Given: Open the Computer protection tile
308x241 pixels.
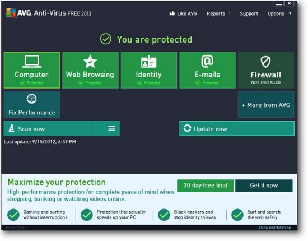Looking at the screenshot, I should (32, 70).
